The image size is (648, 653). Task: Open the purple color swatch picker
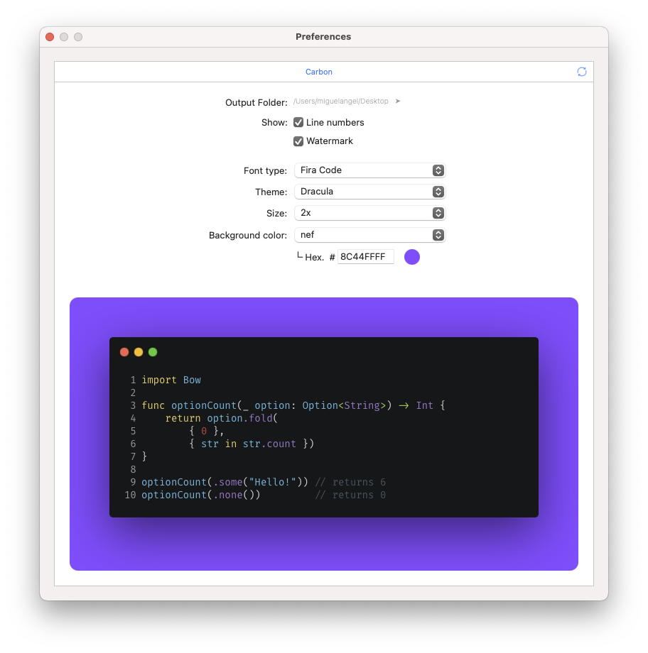pos(411,257)
